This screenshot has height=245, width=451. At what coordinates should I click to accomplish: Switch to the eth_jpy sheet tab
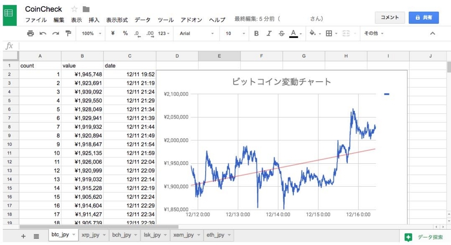(x=215, y=235)
